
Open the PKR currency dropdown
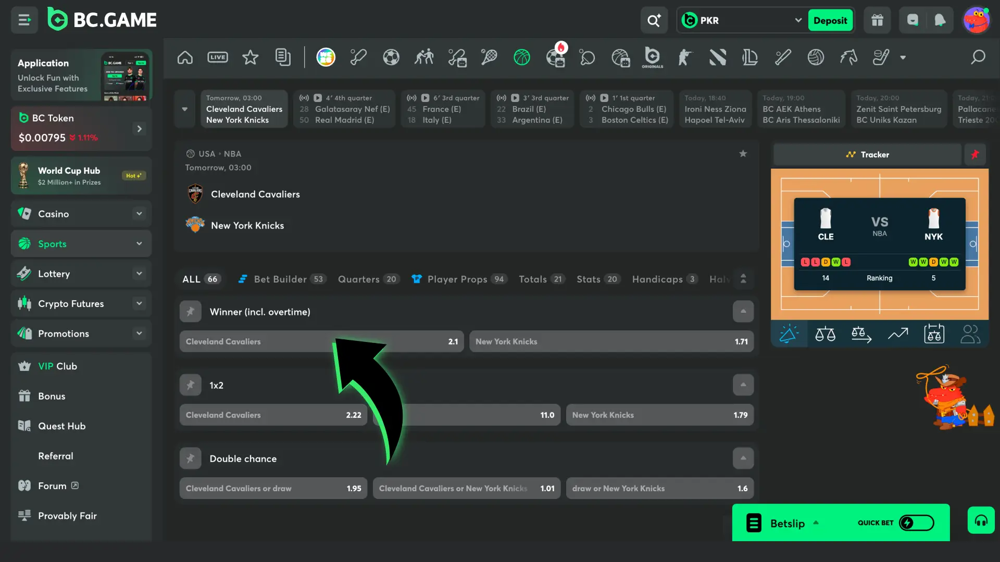(x=742, y=20)
